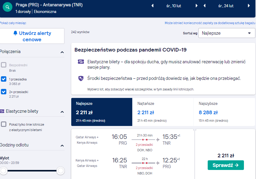Image resolution: width=256 pixels, height=179 pixels.
Task: Switch to the Najszybsze 8 288 zł tab
Action: click(225, 112)
